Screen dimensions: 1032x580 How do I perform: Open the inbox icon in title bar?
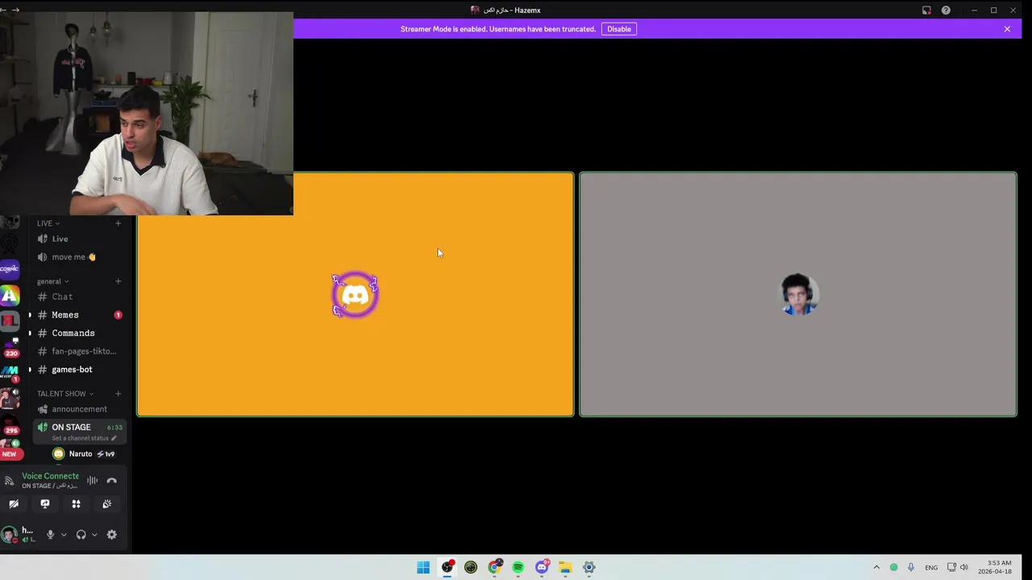(x=926, y=10)
